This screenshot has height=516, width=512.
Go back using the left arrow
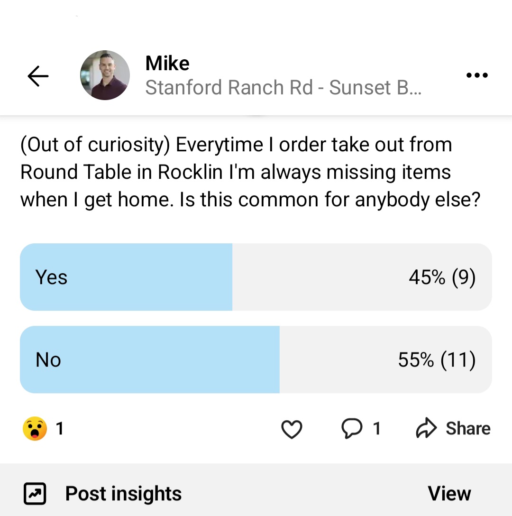[38, 76]
